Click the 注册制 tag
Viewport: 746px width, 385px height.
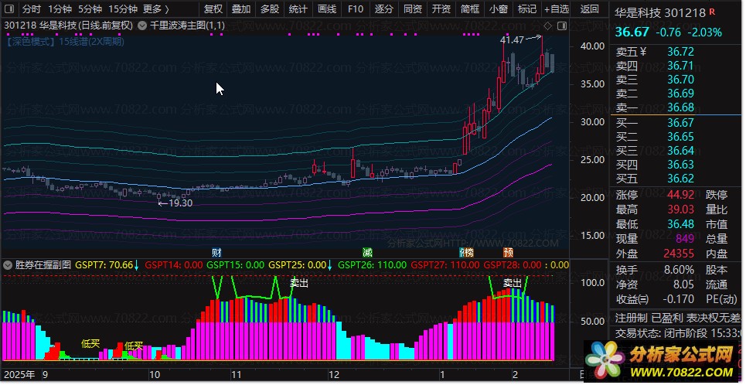[631, 318]
